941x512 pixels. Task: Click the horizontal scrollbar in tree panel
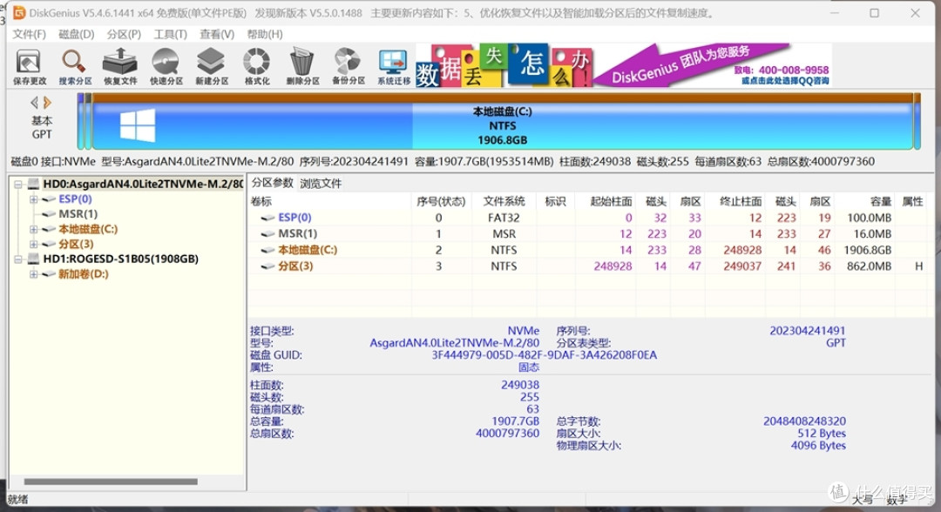click(x=111, y=482)
